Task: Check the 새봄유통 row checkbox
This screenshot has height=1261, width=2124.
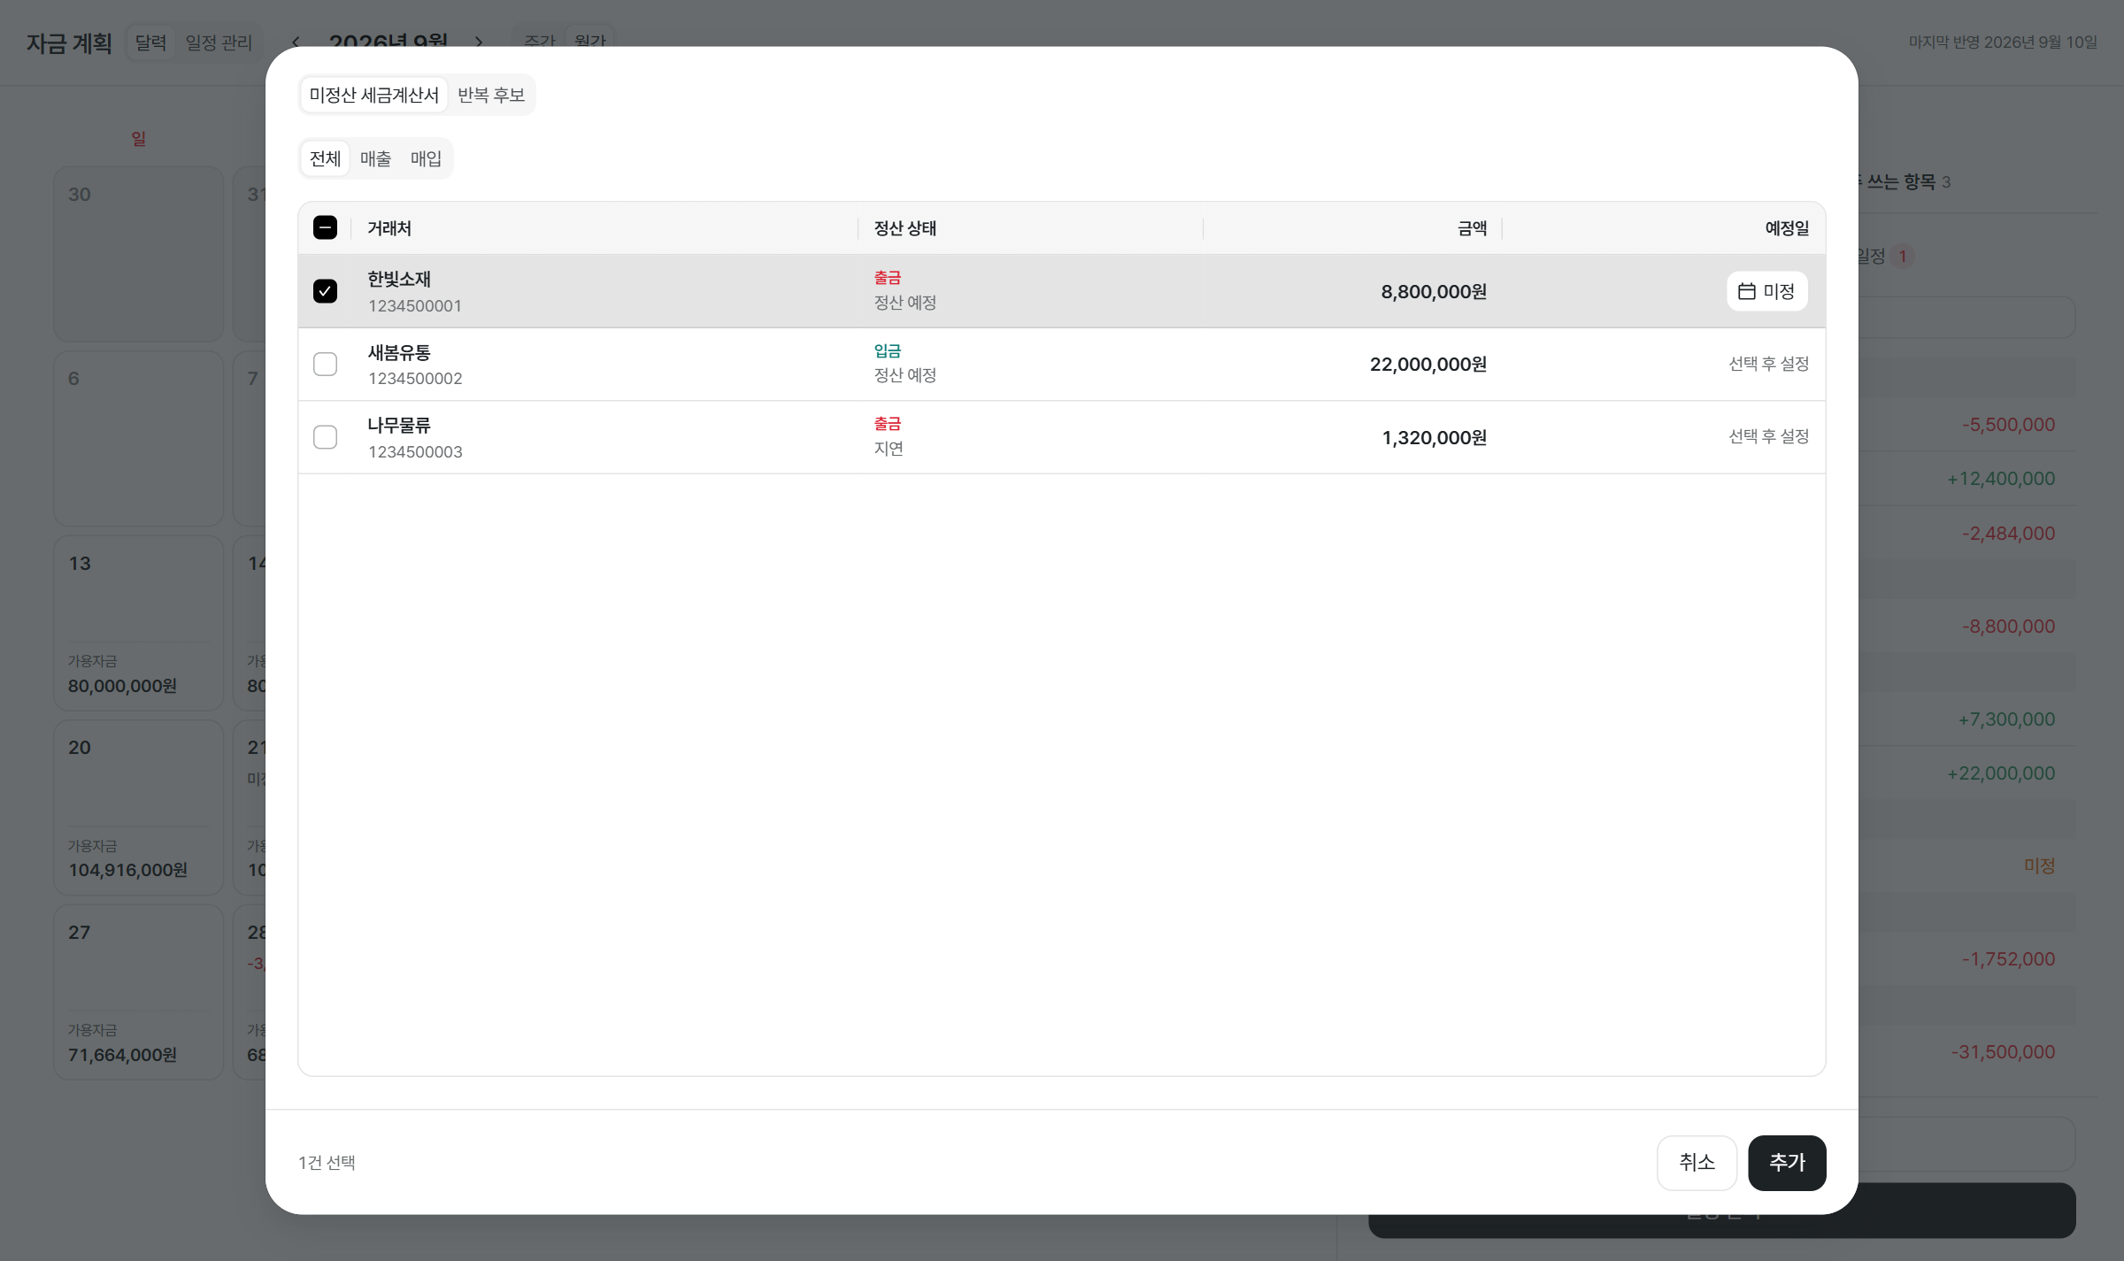Action: 325,364
